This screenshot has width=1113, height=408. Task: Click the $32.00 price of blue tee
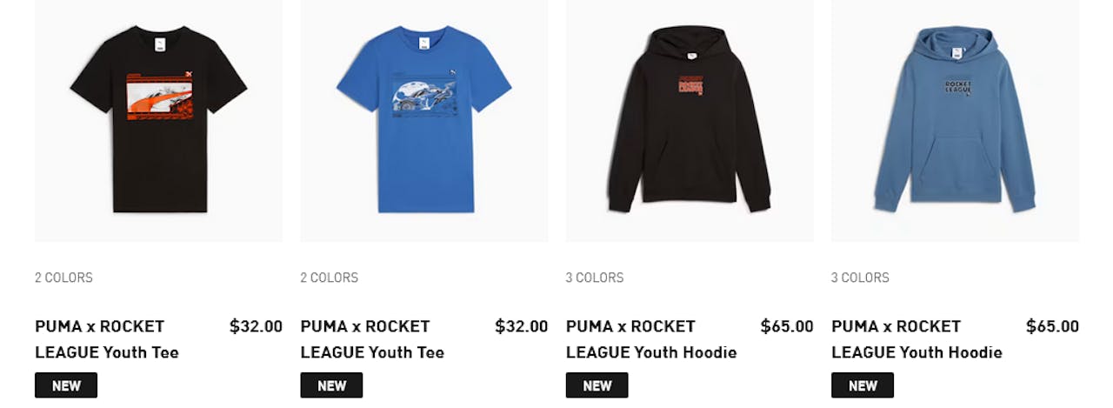coord(522,326)
